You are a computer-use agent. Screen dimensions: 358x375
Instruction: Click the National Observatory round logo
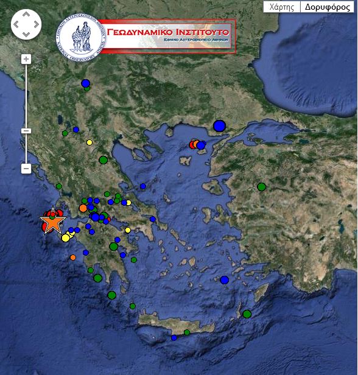pos(81,37)
